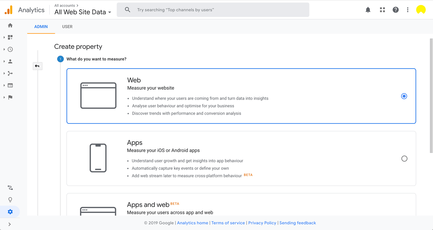Expand the Behaviour sidebar arrow
The image size is (433, 230).
coord(4,85)
